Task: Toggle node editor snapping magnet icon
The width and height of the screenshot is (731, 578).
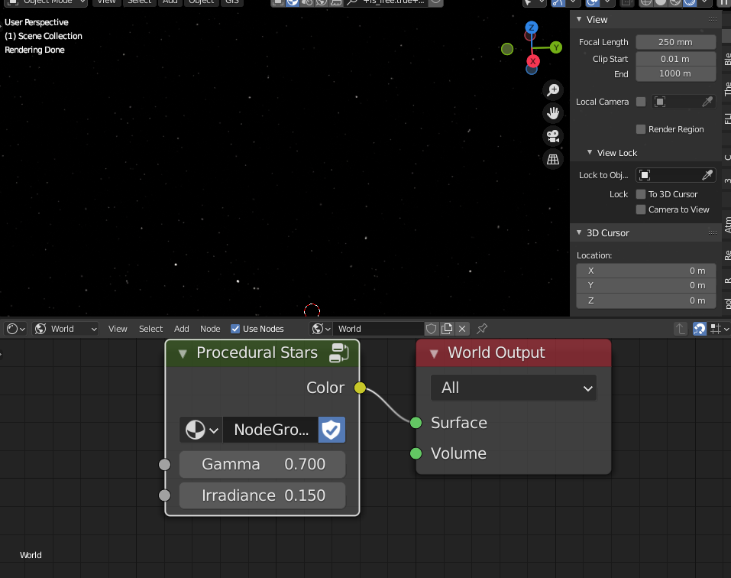Action: tap(699, 329)
